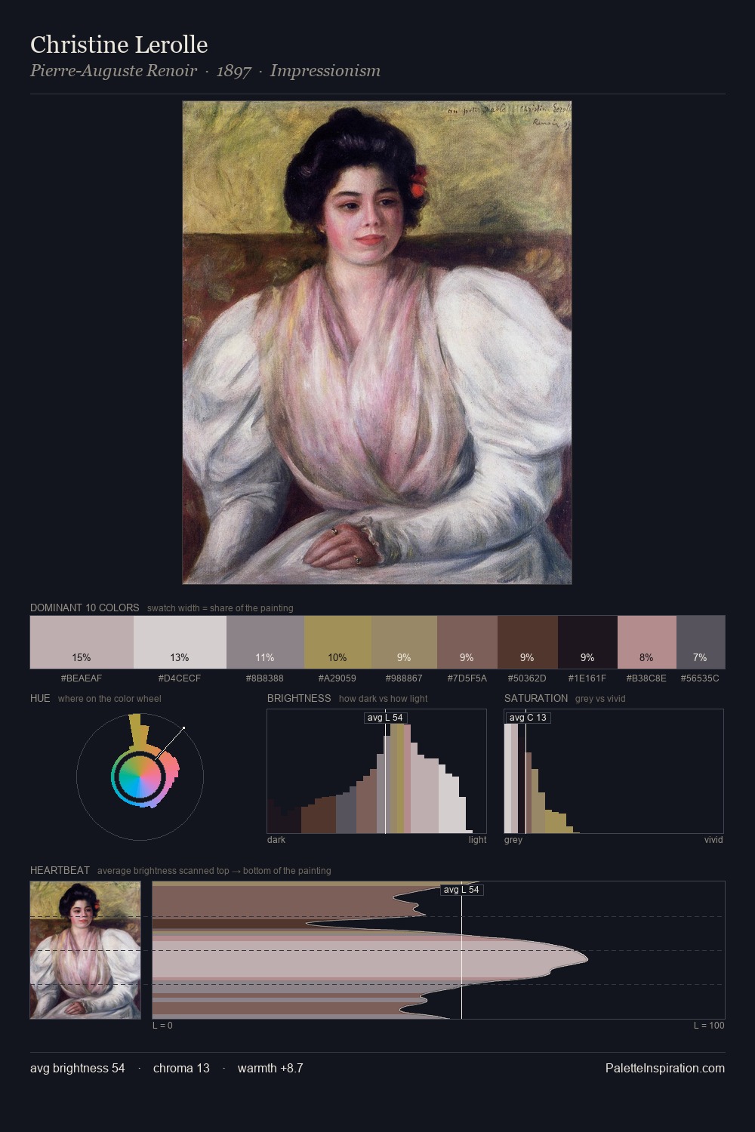Click the '#56535C' hex code label
This screenshot has width=755, height=1132.
(x=701, y=678)
